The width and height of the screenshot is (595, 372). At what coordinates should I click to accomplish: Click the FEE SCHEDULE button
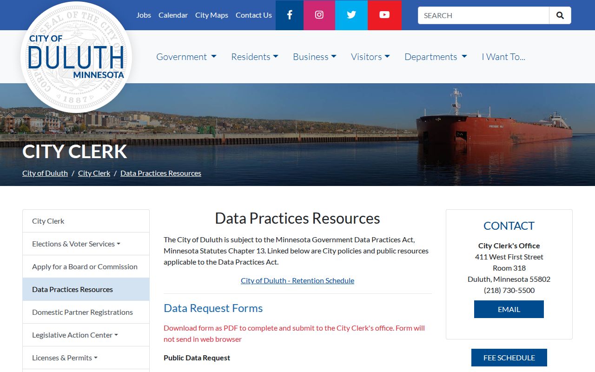(509, 358)
